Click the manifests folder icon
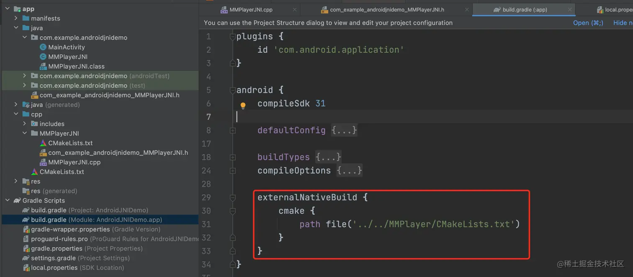Image resolution: width=633 pixels, height=277 pixels. click(x=26, y=18)
